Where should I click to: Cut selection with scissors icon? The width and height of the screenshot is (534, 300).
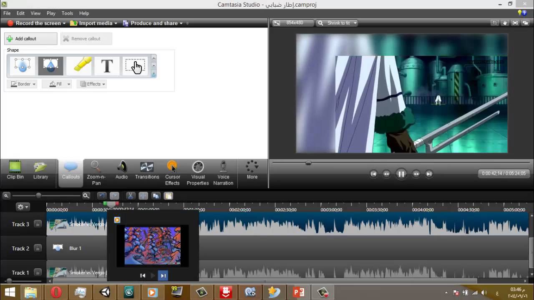tap(131, 195)
